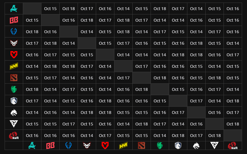Select Oct 18 in Heroic row, Team Spirit column
The height and width of the screenshot is (154, 247).
click(196, 43)
